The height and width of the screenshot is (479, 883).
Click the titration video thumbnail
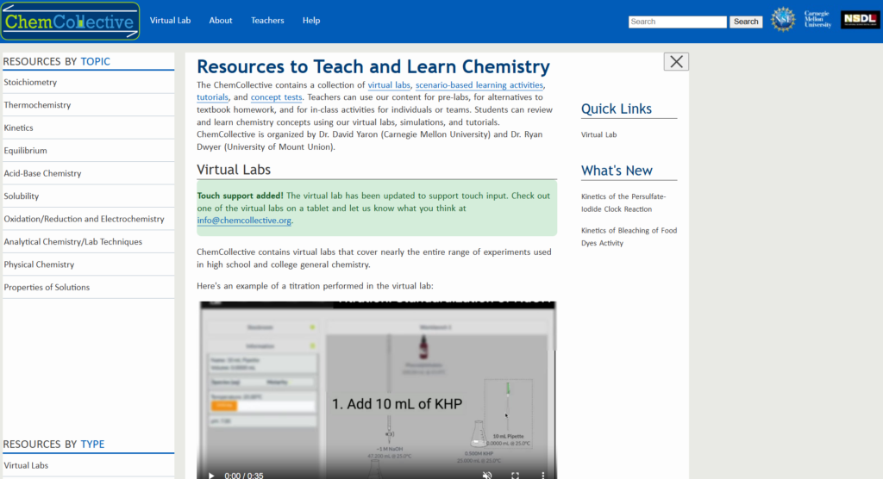pos(377,389)
